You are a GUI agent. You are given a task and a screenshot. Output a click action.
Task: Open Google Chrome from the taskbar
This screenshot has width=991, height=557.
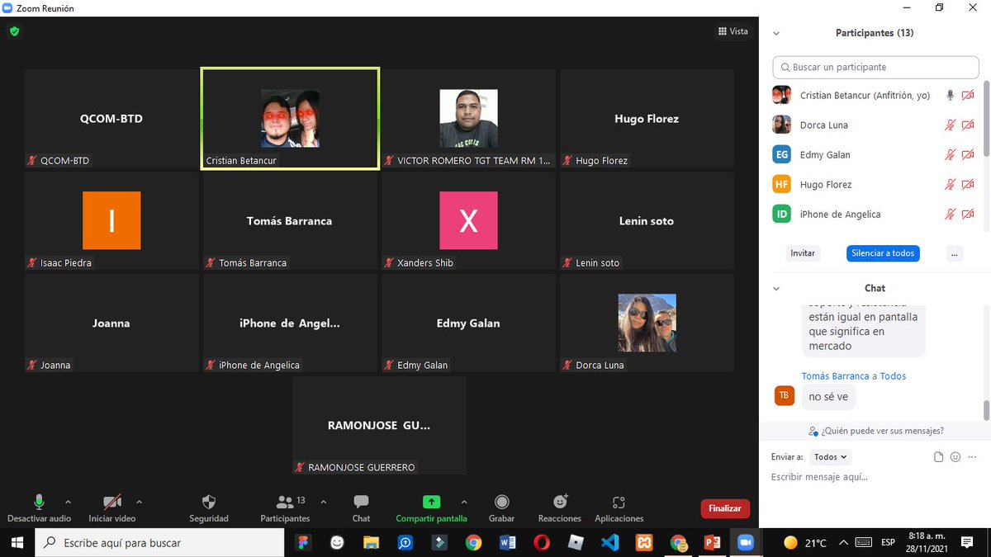pyautogui.click(x=473, y=543)
